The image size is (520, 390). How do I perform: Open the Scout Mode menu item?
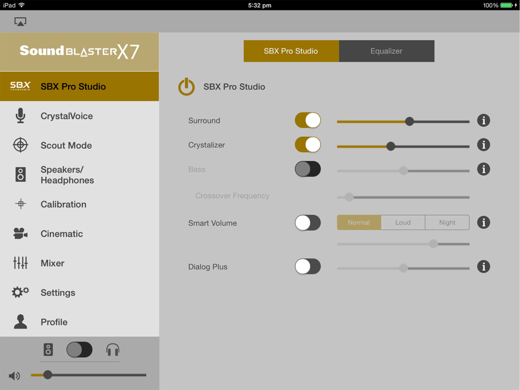tap(79, 145)
